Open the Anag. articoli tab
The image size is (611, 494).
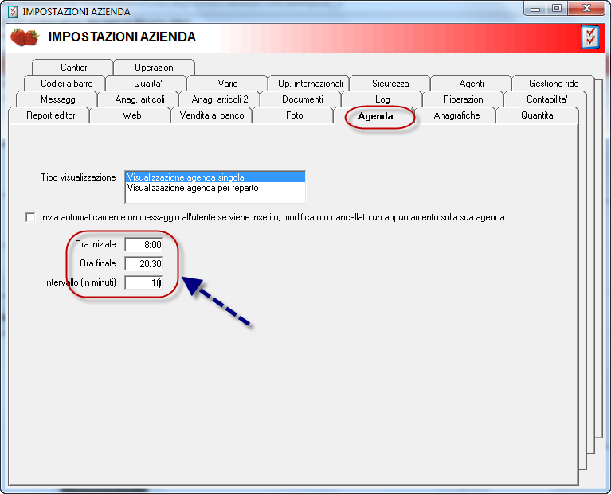(139, 99)
